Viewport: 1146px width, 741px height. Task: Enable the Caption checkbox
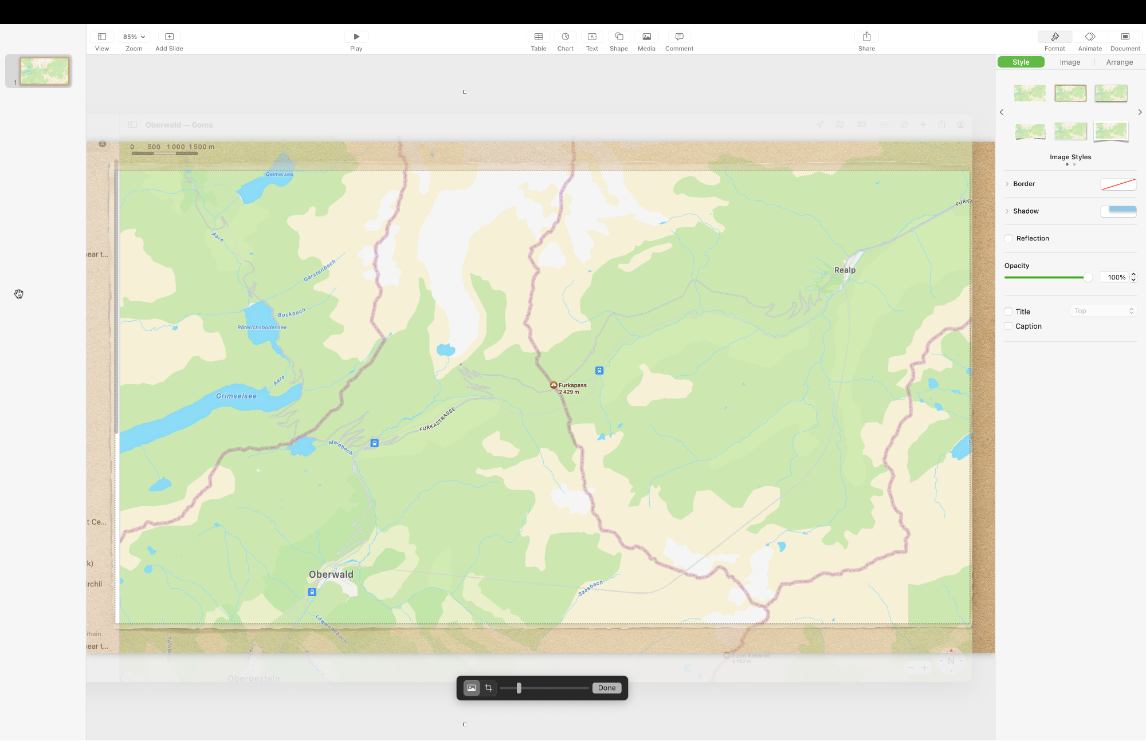(1008, 326)
